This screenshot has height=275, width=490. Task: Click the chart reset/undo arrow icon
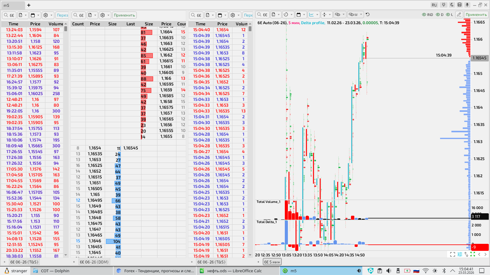click(367, 14)
